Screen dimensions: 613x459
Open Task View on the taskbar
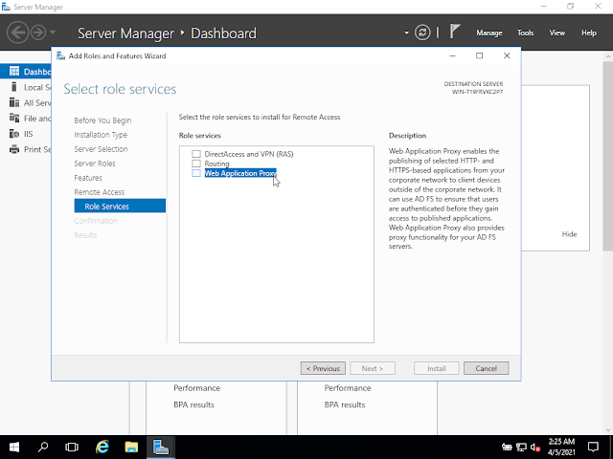click(x=72, y=447)
